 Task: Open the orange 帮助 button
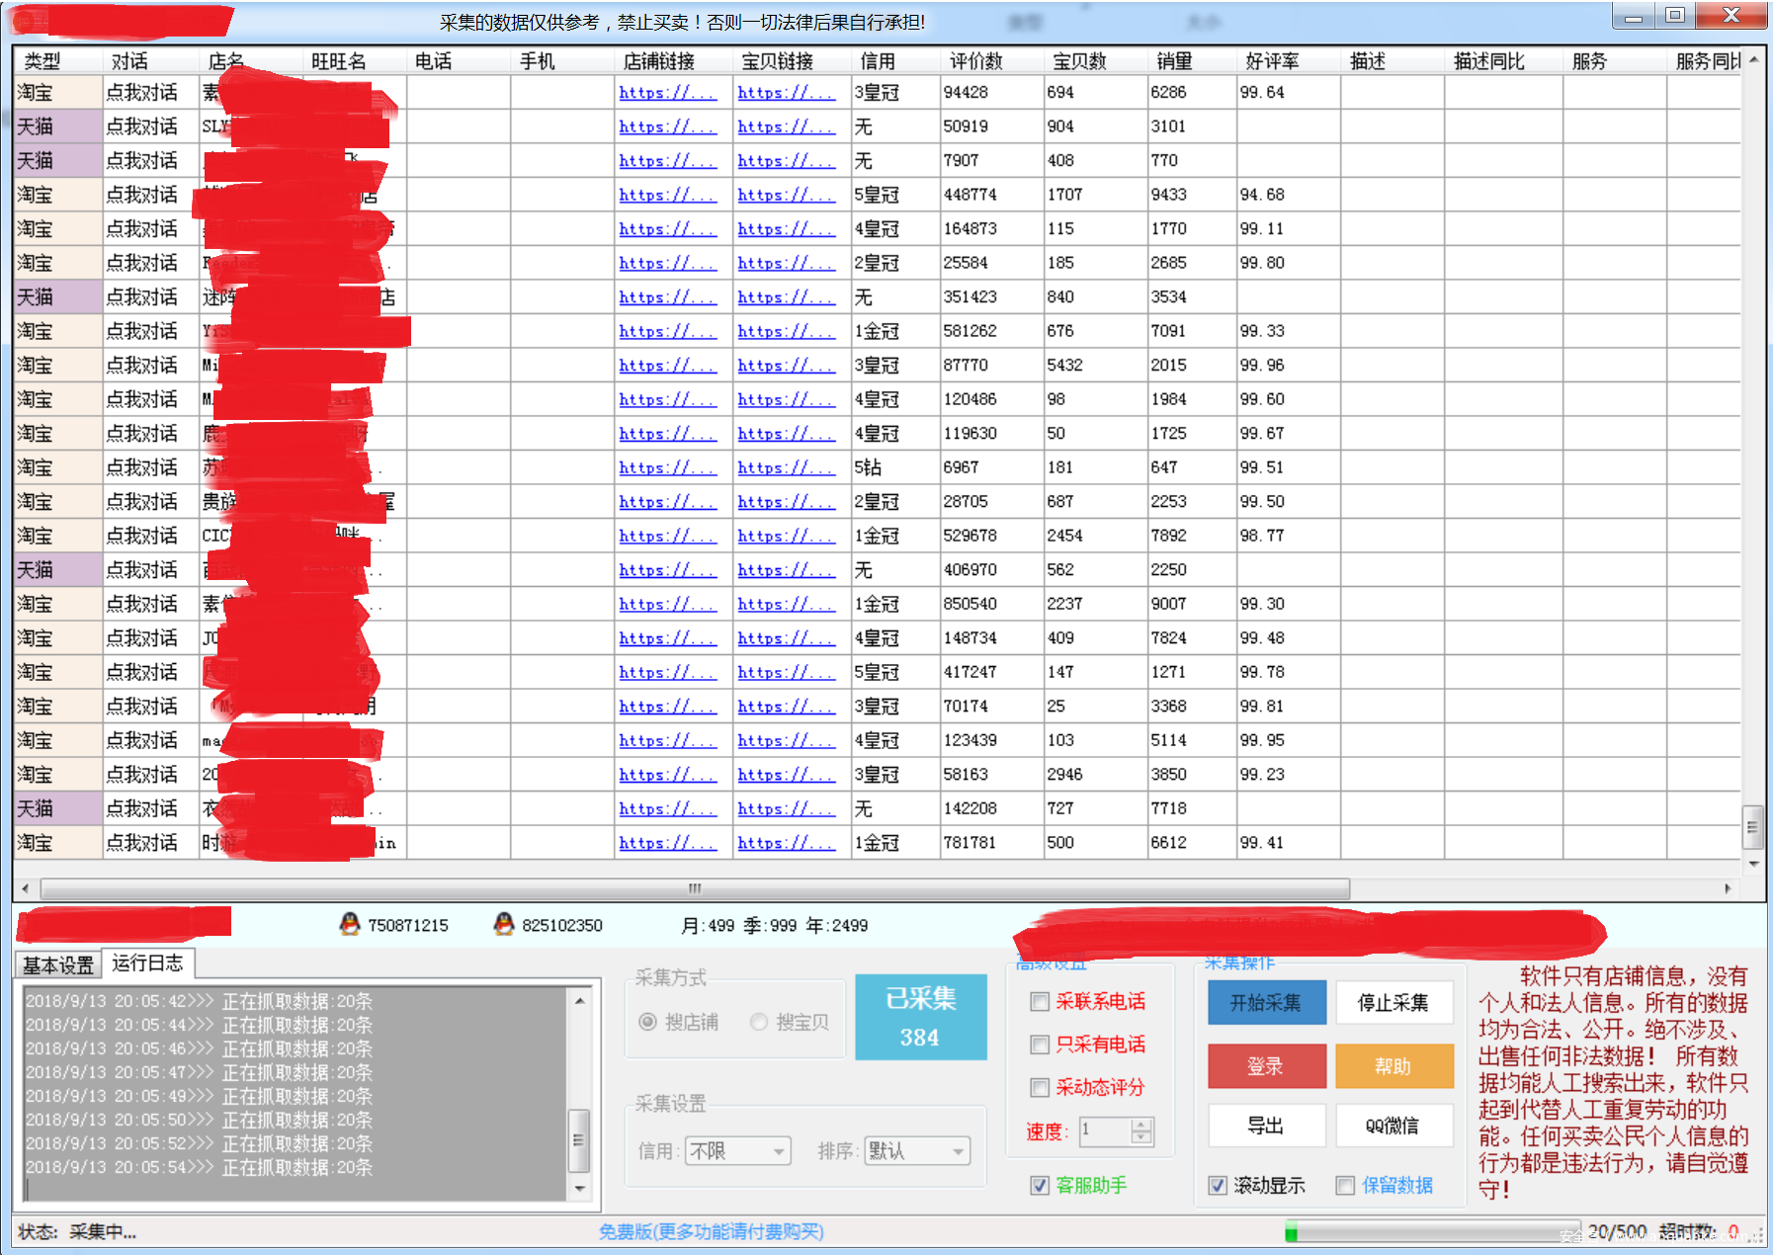pos(1393,1066)
